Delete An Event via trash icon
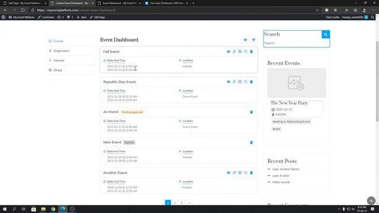This screenshot has width=379, height=213. [251, 112]
